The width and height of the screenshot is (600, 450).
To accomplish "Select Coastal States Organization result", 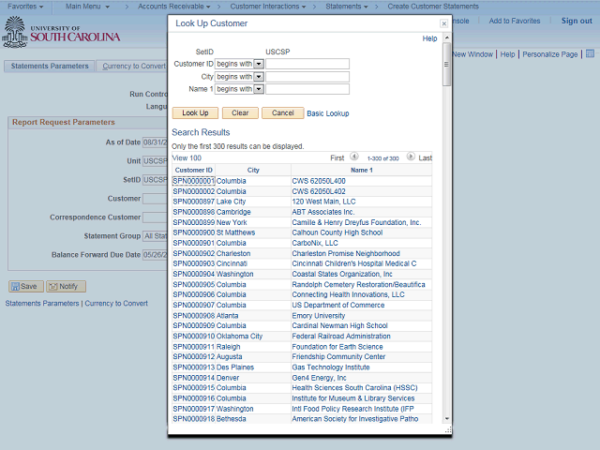I will (x=342, y=274).
